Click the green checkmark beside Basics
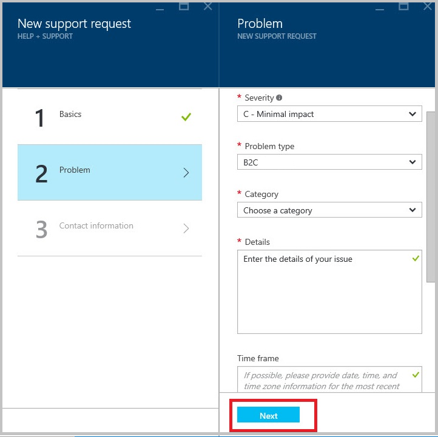Image resolution: width=438 pixels, height=437 pixels. click(186, 117)
